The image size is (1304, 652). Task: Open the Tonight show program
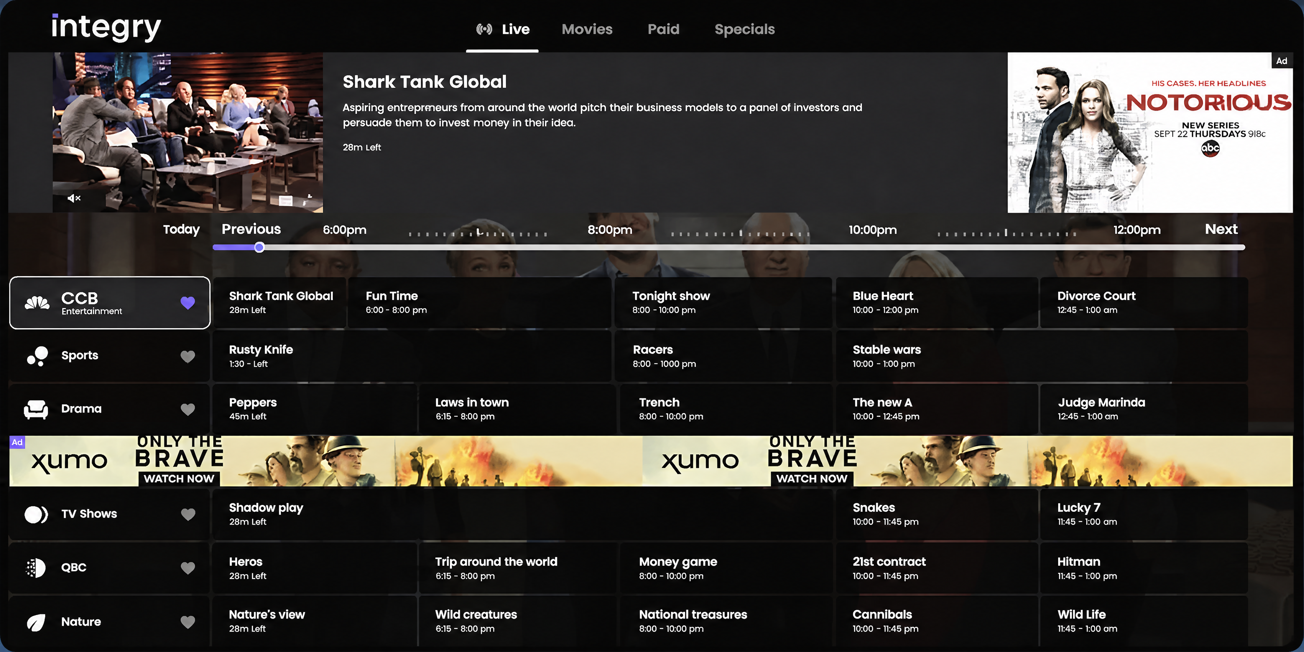(723, 303)
